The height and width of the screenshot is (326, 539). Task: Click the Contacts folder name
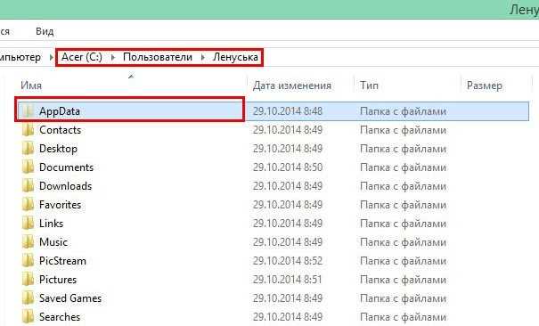[61, 130]
